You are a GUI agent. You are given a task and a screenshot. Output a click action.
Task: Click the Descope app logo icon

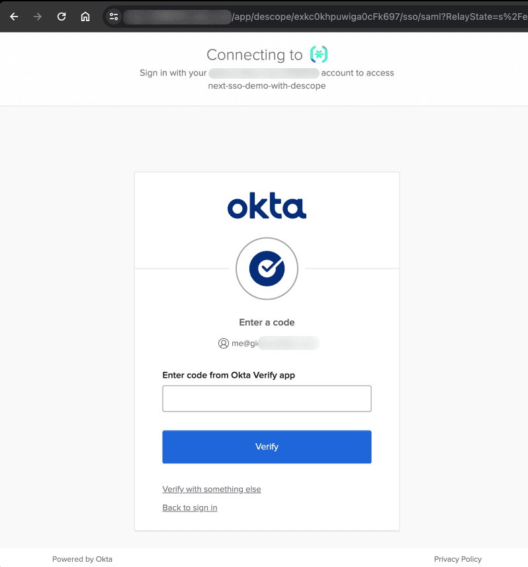coord(319,55)
